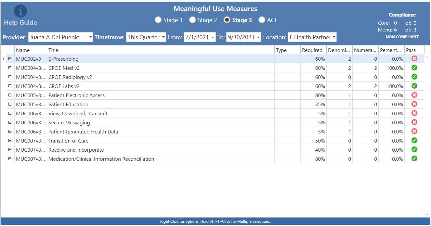Expand the CPOE Labs v2 row
Screen dimensions: 431x226
coord(10,86)
